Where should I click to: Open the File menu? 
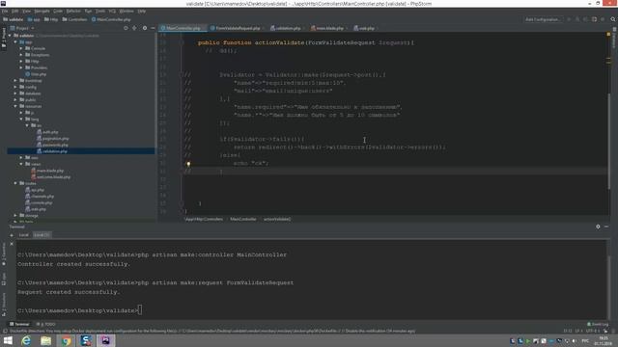(5, 11)
